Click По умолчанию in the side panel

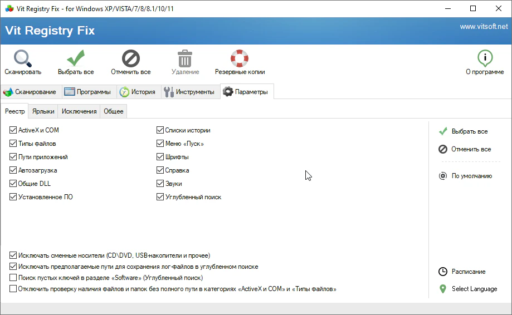point(471,176)
